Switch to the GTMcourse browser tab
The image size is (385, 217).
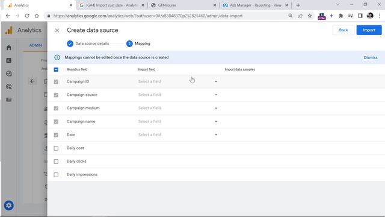coord(183,5)
